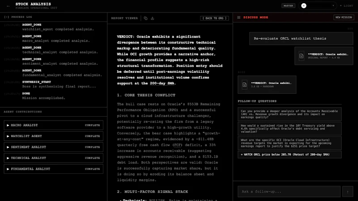Focus the Ask a follow-up input field
This screenshot has height=201, width=358.
click(x=289, y=192)
